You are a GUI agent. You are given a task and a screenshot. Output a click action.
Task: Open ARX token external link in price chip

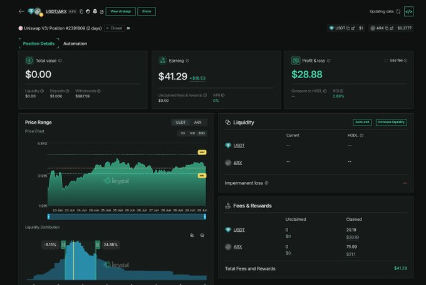[392, 28]
